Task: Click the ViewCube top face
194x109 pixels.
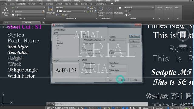Action: (x=183, y=34)
